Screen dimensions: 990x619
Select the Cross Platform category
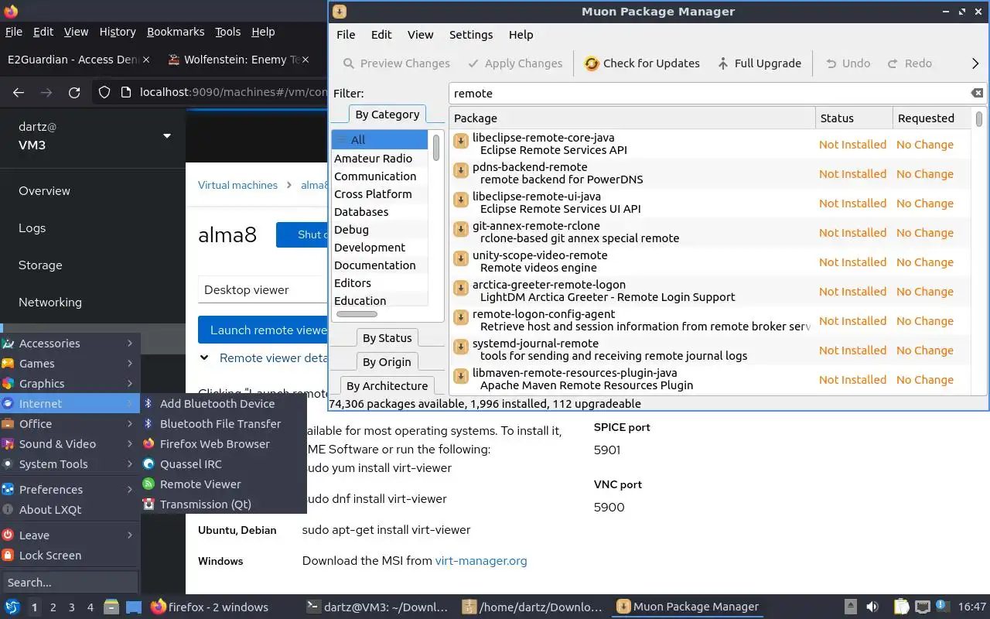[380, 194]
